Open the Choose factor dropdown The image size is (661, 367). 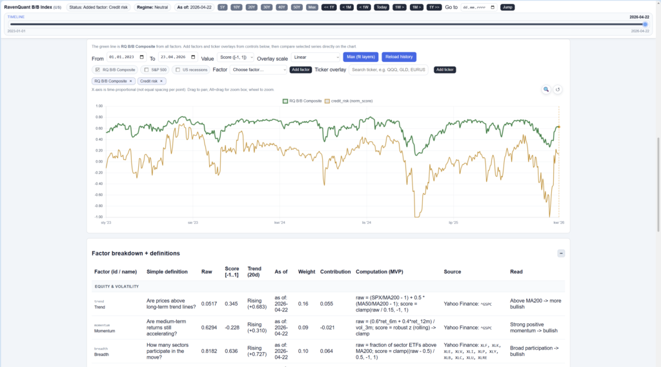click(258, 70)
